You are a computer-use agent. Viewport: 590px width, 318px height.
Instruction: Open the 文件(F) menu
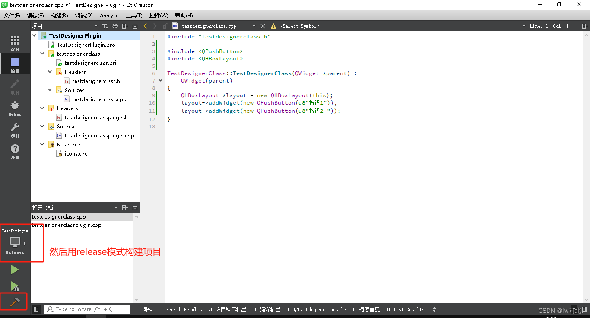tap(12, 16)
